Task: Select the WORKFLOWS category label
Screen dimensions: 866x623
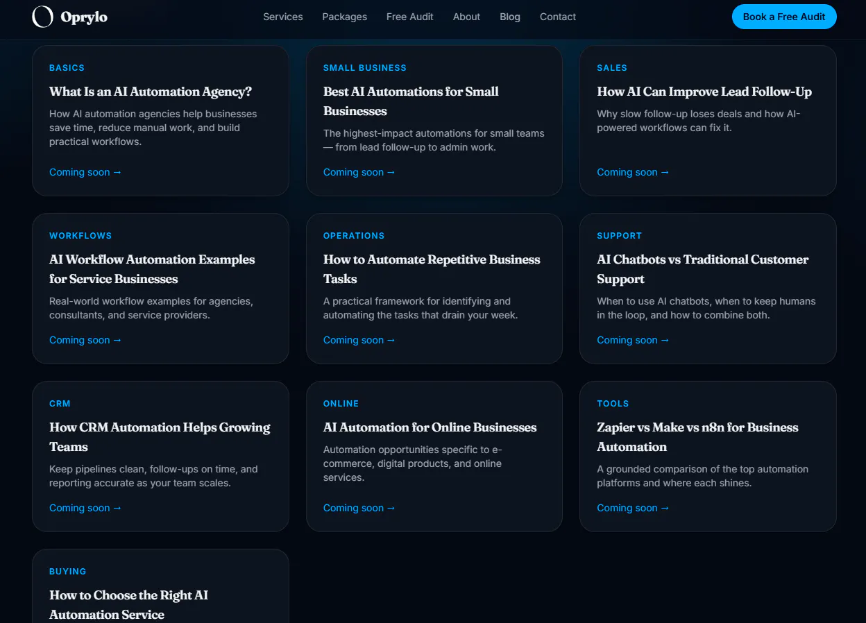Action: point(80,236)
